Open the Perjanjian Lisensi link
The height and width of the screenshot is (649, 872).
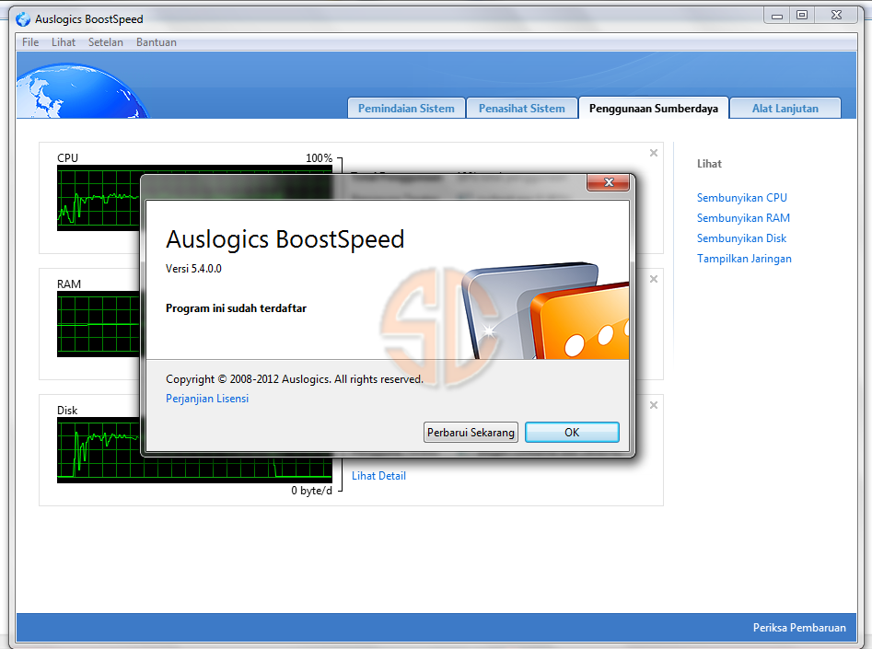[x=207, y=399]
